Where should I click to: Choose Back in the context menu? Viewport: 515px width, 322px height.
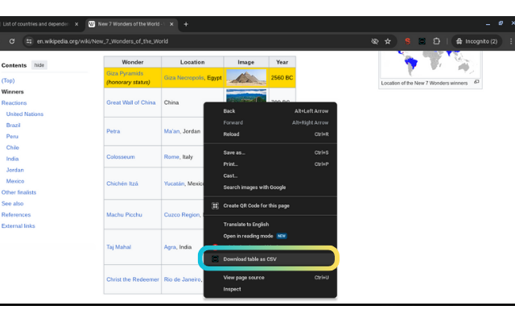(270, 111)
